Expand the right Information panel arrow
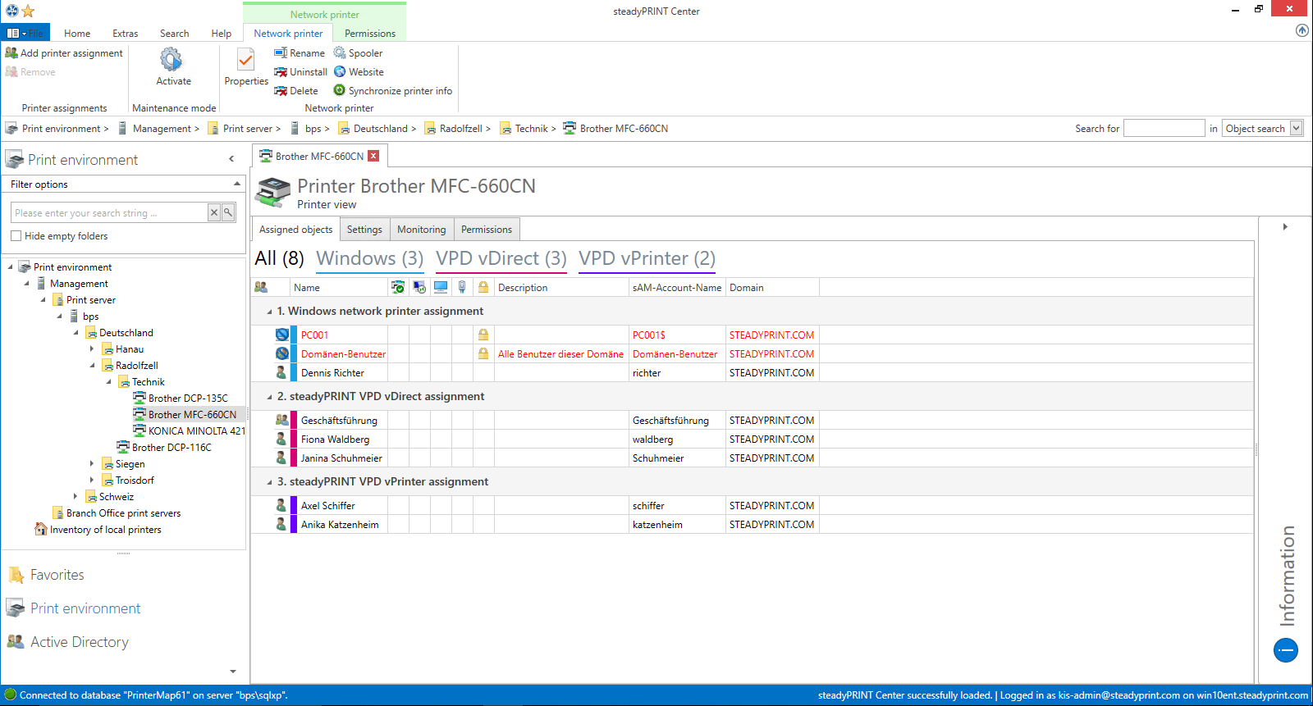This screenshot has width=1313, height=706. (1285, 226)
